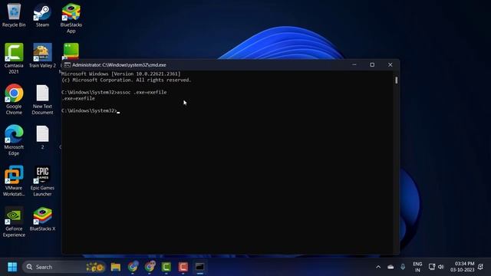Switch to the Command Prompt taskbar icon

(199, 267)
